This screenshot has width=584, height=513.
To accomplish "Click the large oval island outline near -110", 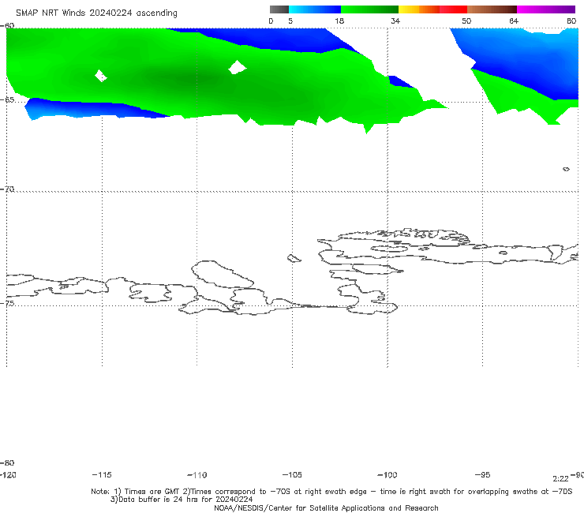I will pyautogui.click(x=223, y=275).
